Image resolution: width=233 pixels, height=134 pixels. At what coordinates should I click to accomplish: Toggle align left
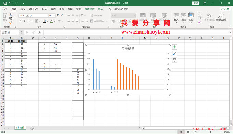click(x=69, y=21)
